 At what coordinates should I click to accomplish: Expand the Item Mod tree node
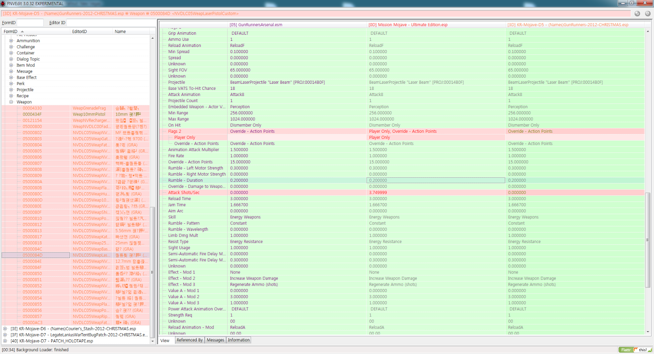(11, 65)
